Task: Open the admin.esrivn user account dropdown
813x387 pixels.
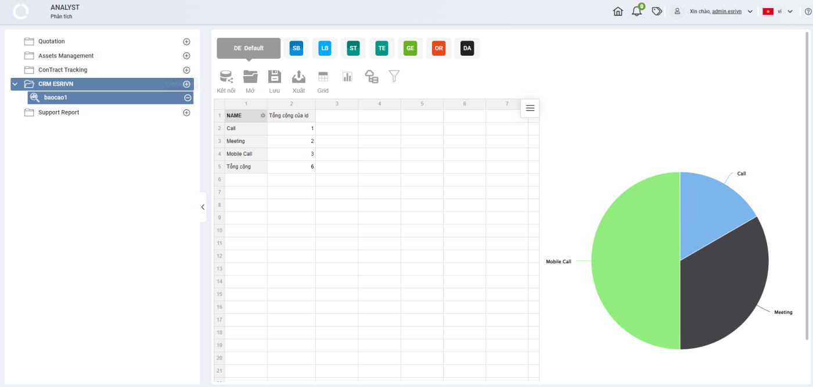Action: [750, 12]
